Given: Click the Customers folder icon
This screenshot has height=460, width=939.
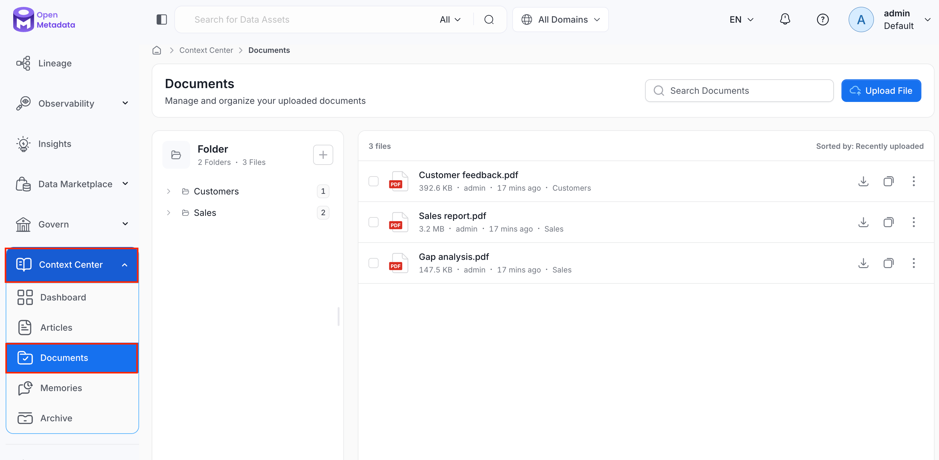Looking at the screenshot, I should click(186, 191).
